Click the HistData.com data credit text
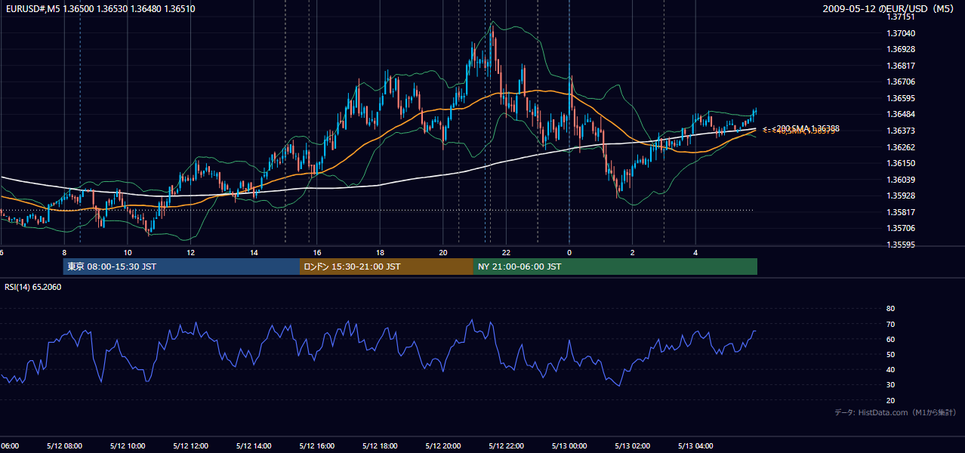The height and width of the screenshot is (453, 965). pyautogui.click(x=896, y=412)
